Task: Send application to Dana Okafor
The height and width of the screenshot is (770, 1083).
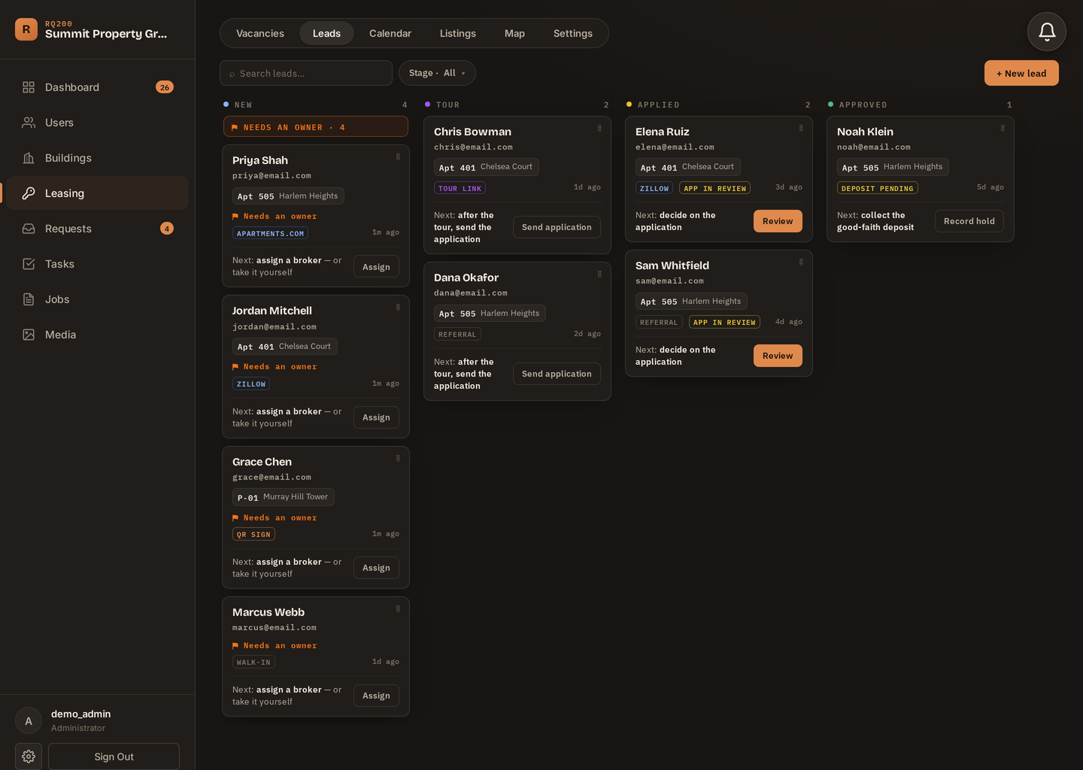Action: coord(557,374)
